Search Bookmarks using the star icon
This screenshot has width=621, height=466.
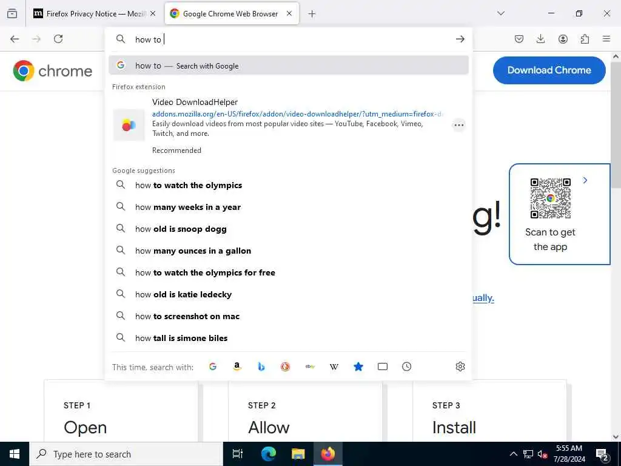[x=358, y=366]
